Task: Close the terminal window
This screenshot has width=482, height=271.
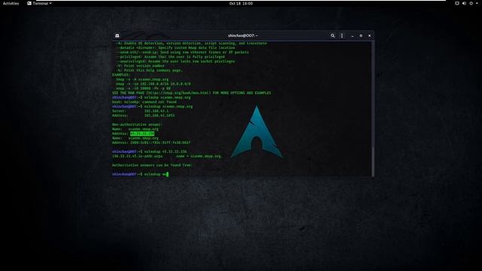Action: (x=370, y=35)
